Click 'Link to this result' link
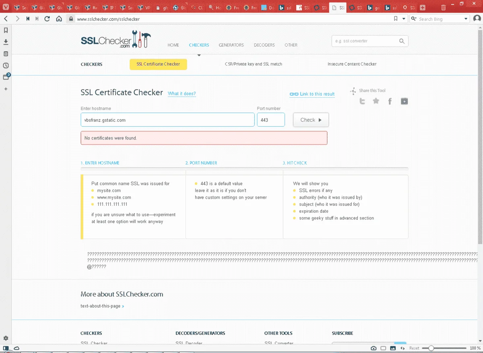 point(312,94)
